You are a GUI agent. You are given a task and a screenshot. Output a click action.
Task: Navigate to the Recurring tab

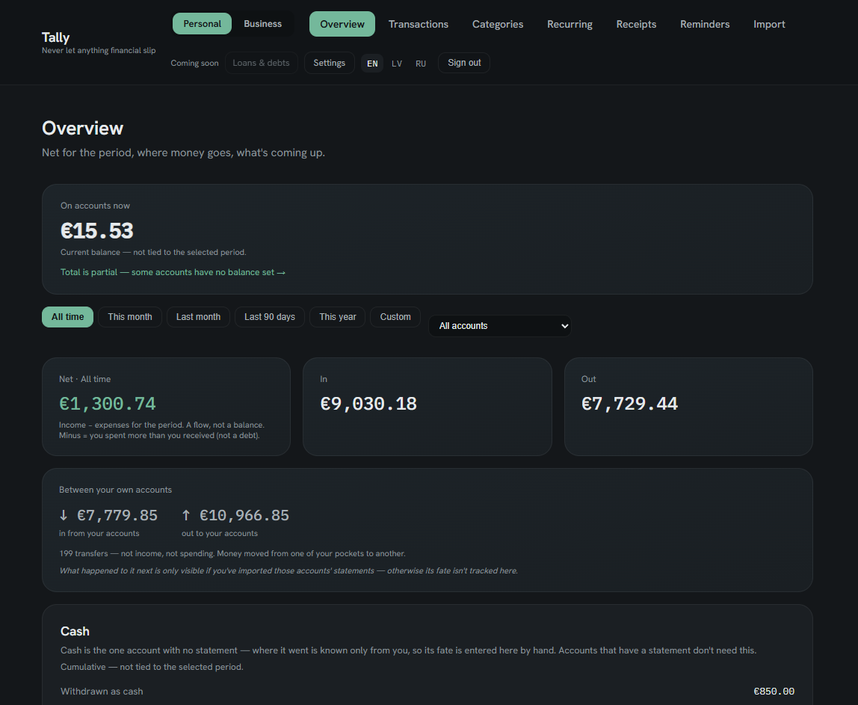tap(570, 24)
